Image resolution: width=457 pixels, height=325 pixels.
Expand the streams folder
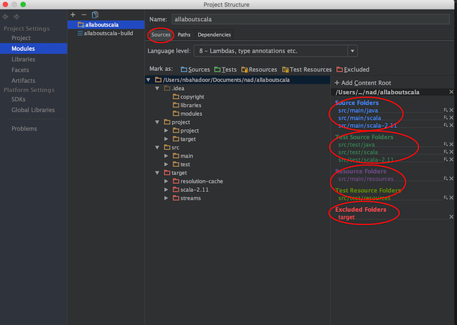click(x=166, y=198)
